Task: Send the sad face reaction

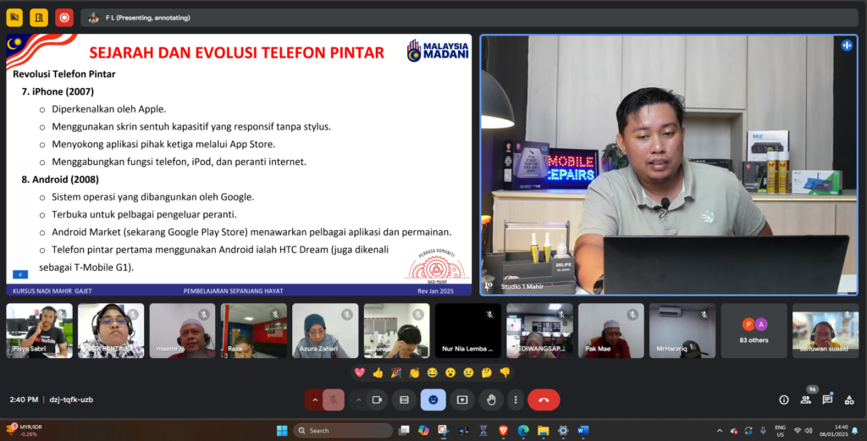Action: 468,372
